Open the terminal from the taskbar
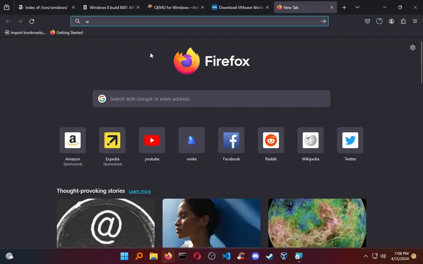Image resolution: width=423 pixels, height=264 pixels. (182, 256)
